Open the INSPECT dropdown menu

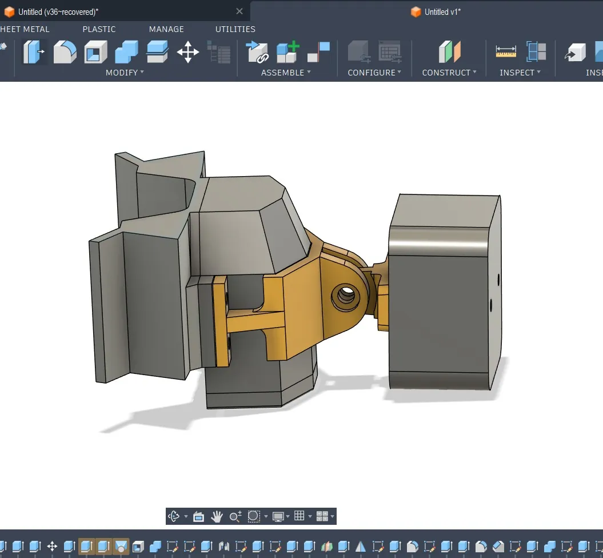520,73
